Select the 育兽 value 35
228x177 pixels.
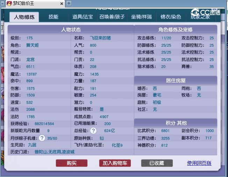point(212,67)
